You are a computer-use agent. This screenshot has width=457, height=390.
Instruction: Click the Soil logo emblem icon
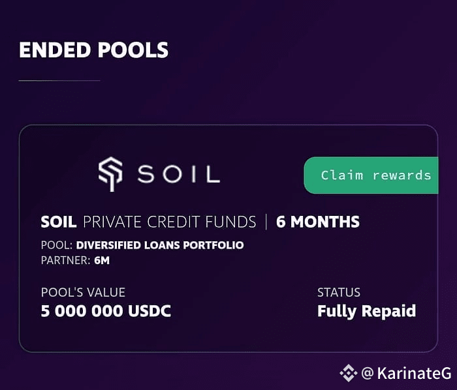[110, 174]
